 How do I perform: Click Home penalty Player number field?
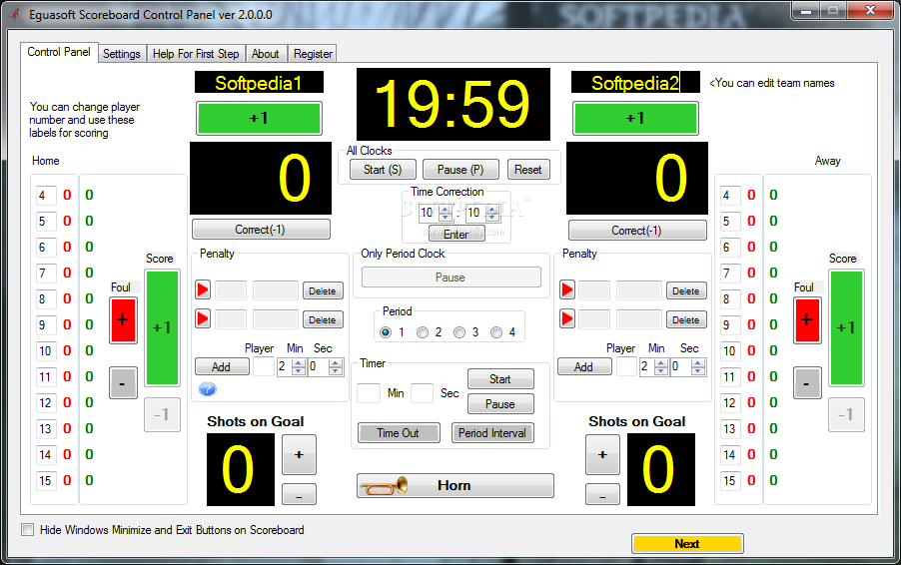(264, 367)
